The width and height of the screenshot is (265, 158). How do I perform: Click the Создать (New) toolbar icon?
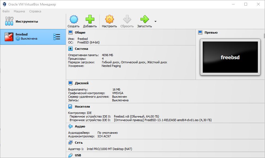click(74, 19)
